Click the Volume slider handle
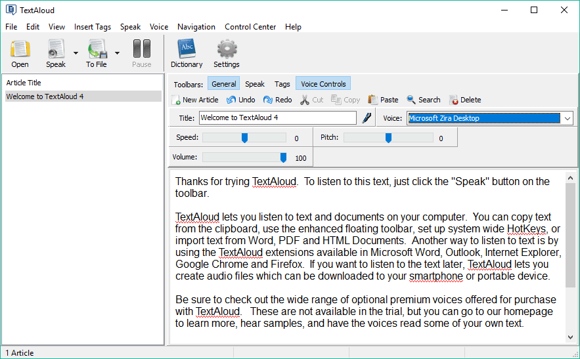 click(283, 158)
